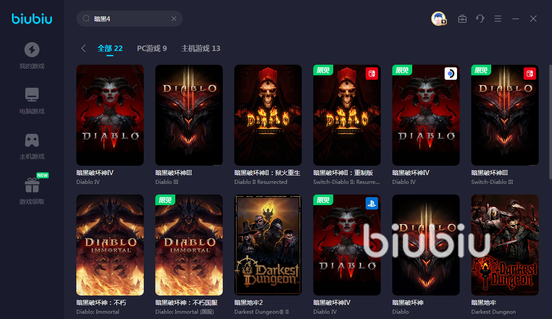This screenshot has width=552, height=319.
Task: Click the 暗黑破坏神：不朽国服 title link
Action: pyautogui.click(x=186, y=303)
